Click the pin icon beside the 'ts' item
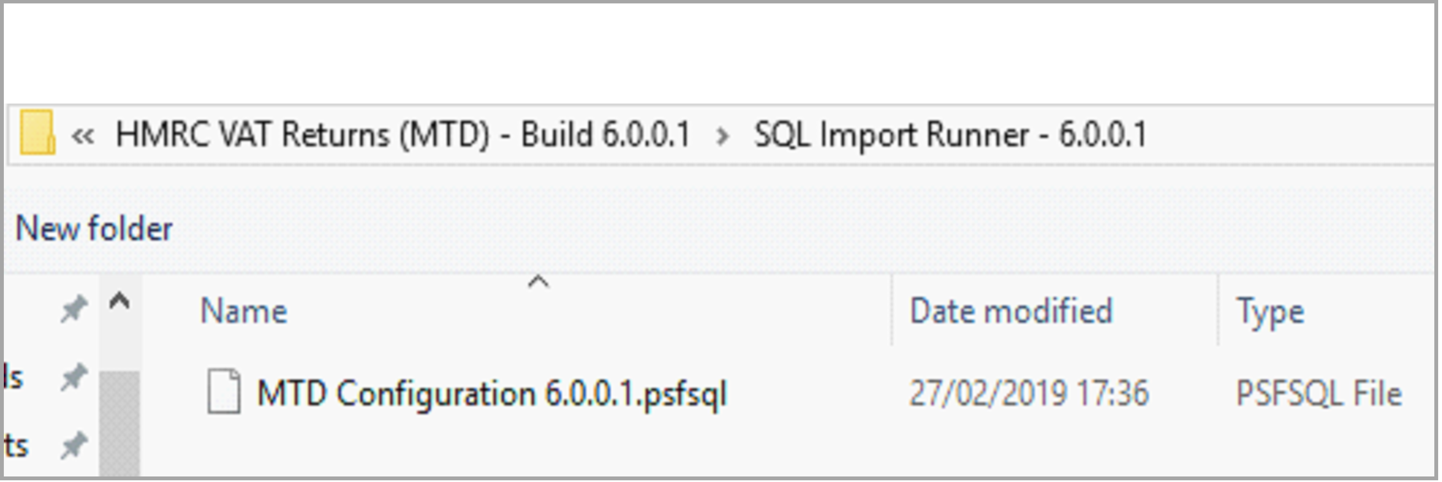The height and width of the screenshot is (482, 1442). pos(74,446)
